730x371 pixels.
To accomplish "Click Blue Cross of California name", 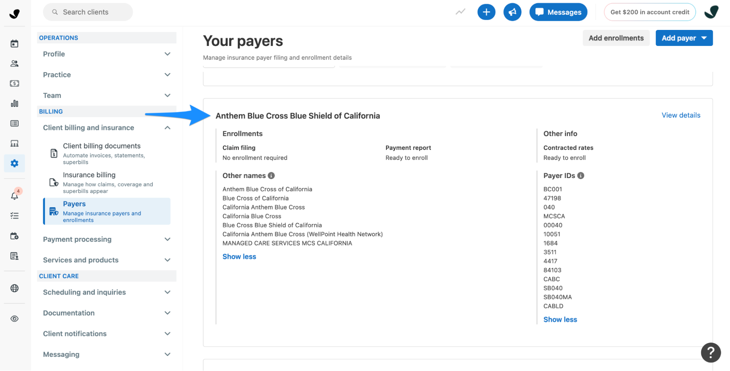I will coord(255,198).
